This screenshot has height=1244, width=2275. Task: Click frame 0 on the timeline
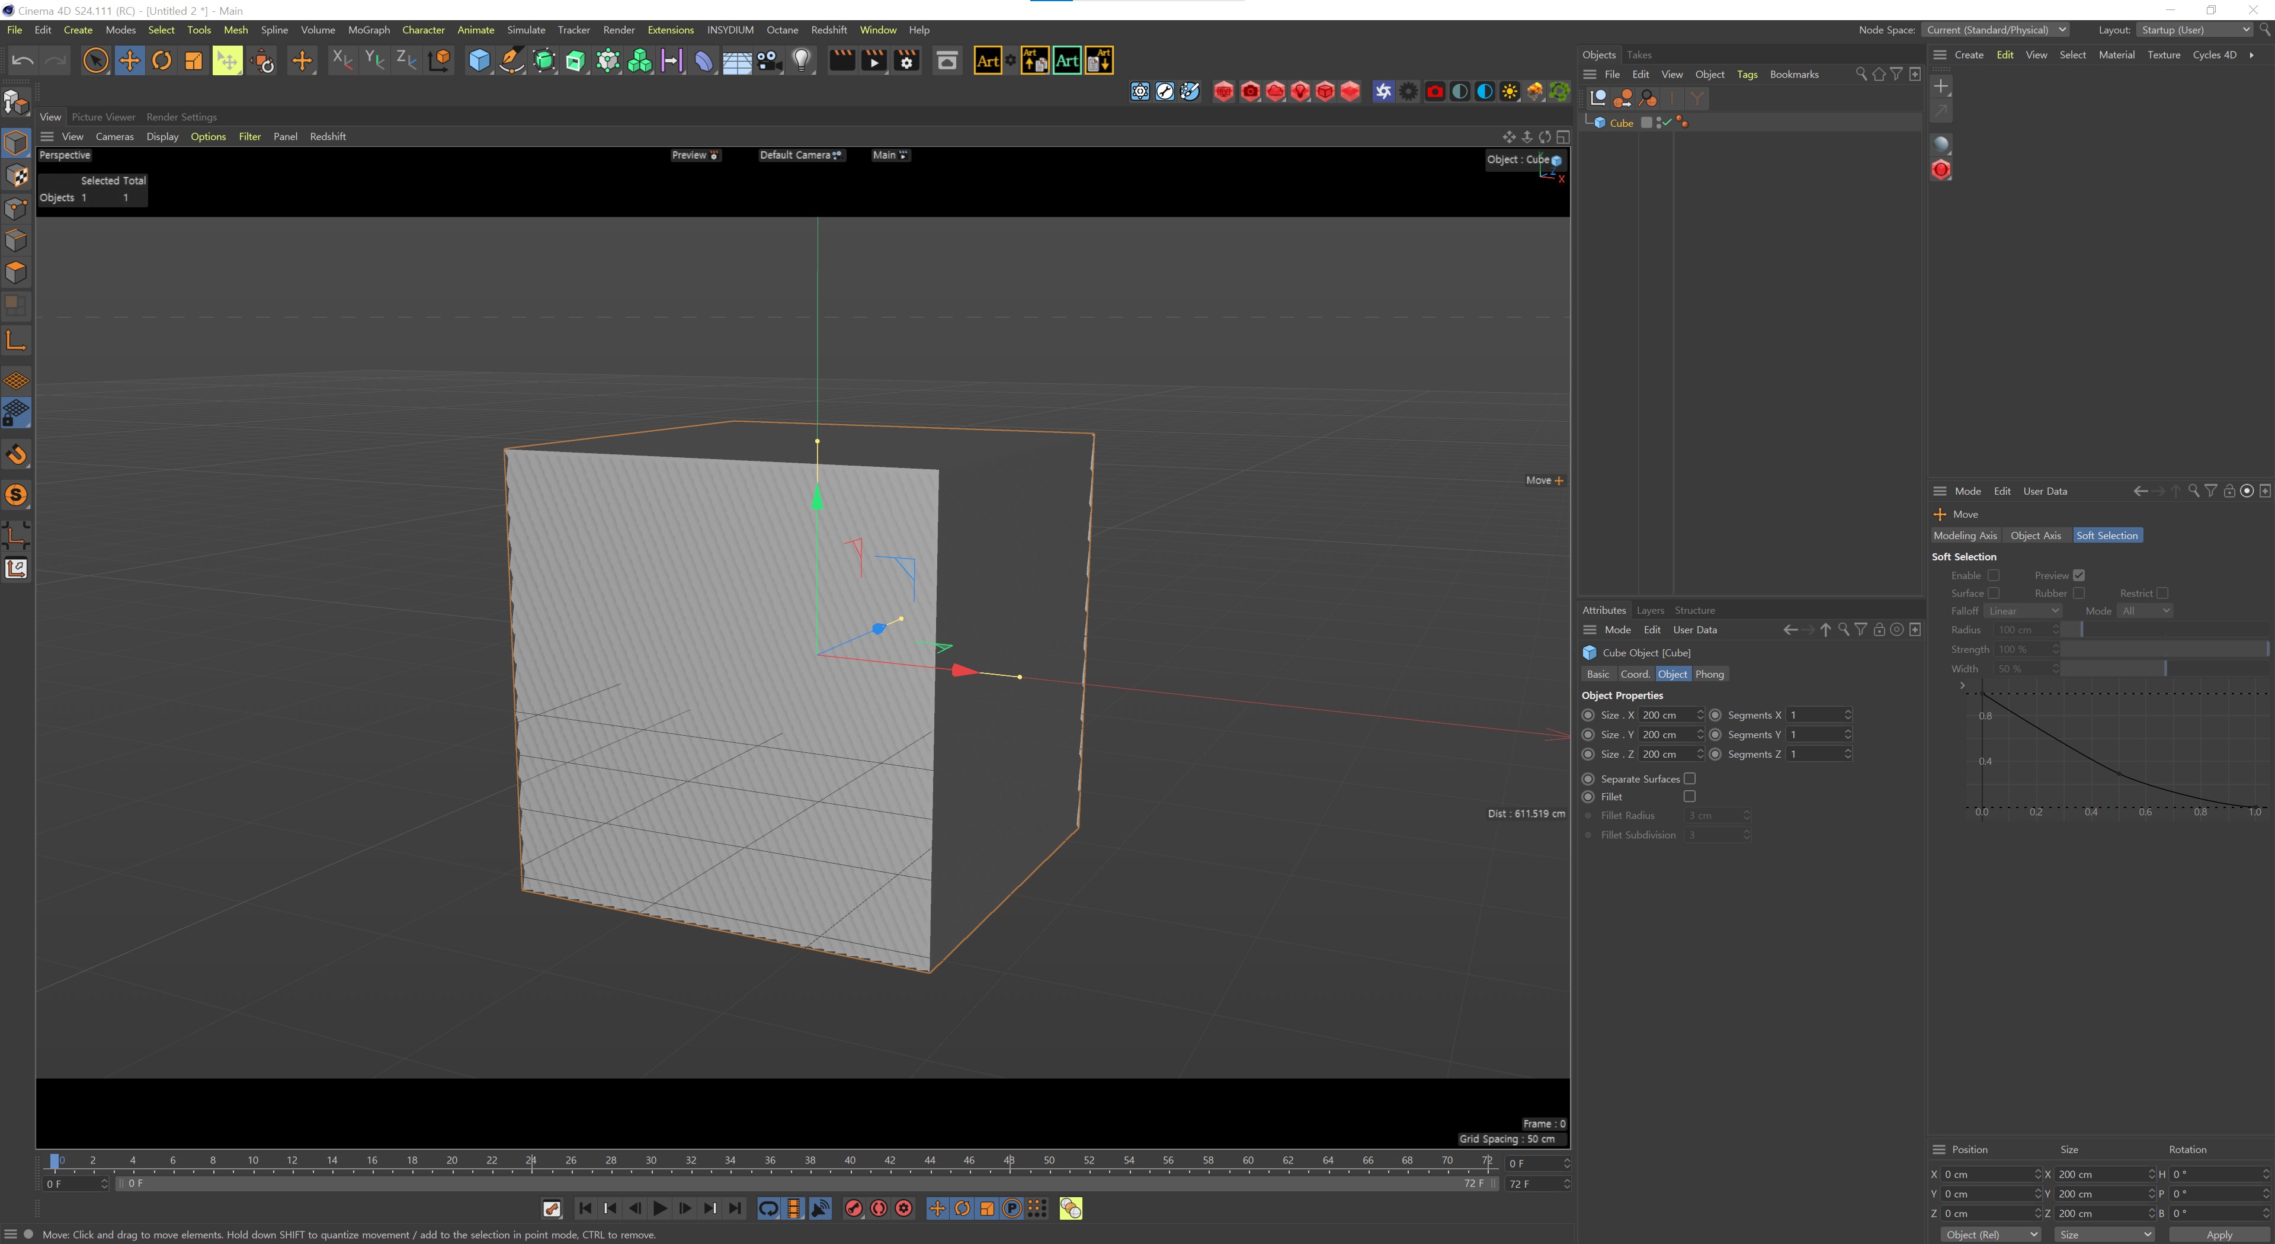(54, 1160)
